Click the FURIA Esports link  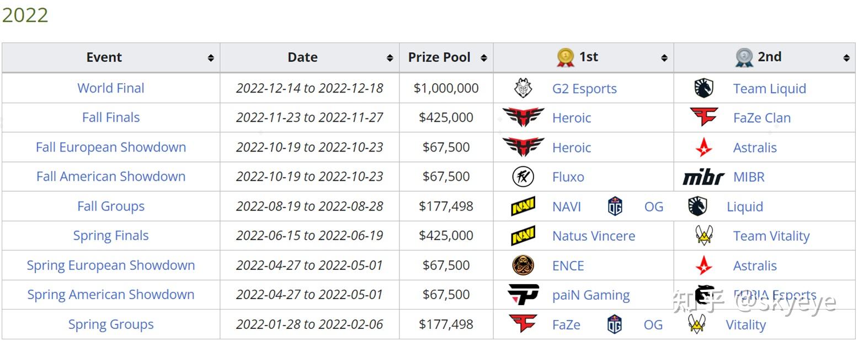pyautogui.click(x=774, y=295)
